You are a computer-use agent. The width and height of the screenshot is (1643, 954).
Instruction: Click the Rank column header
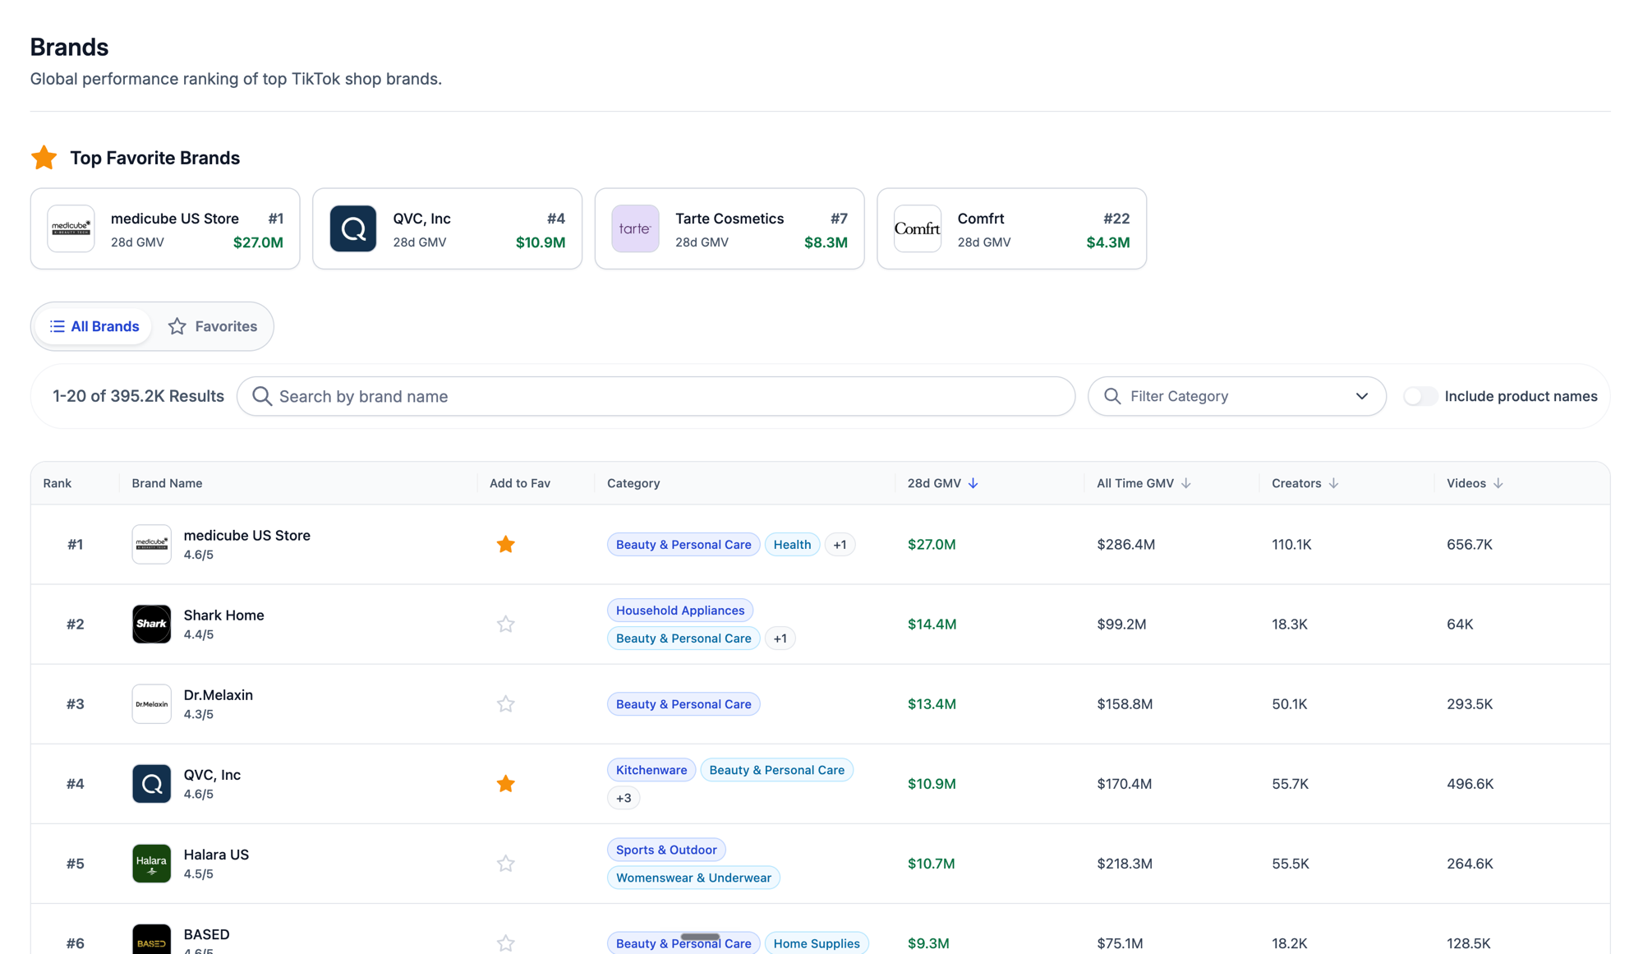[x=58, y=483]
